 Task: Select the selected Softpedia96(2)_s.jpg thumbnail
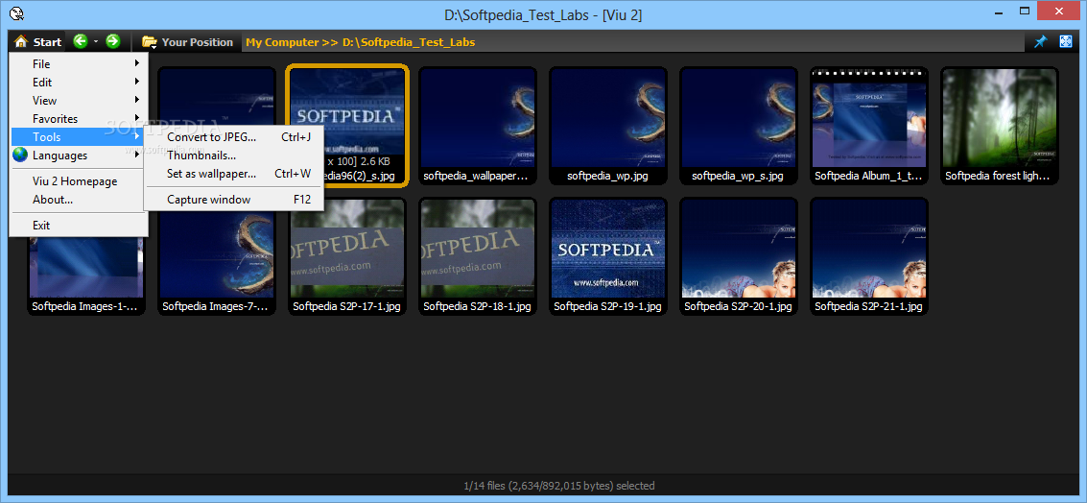click(x=346, y=125)
